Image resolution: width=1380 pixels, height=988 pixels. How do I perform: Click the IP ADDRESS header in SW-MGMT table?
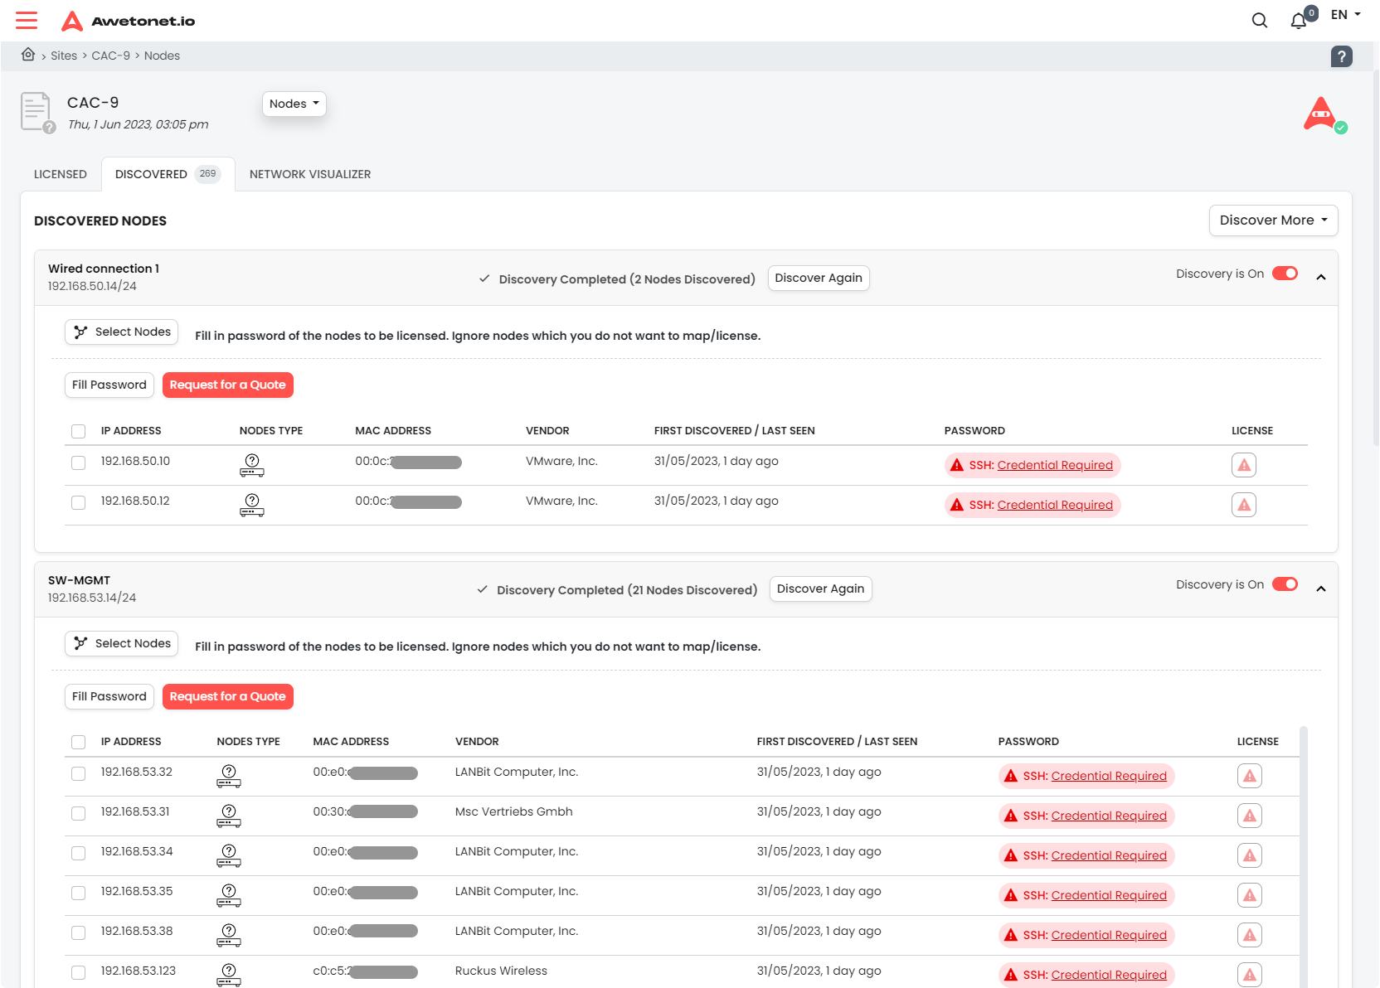[131, 742]
